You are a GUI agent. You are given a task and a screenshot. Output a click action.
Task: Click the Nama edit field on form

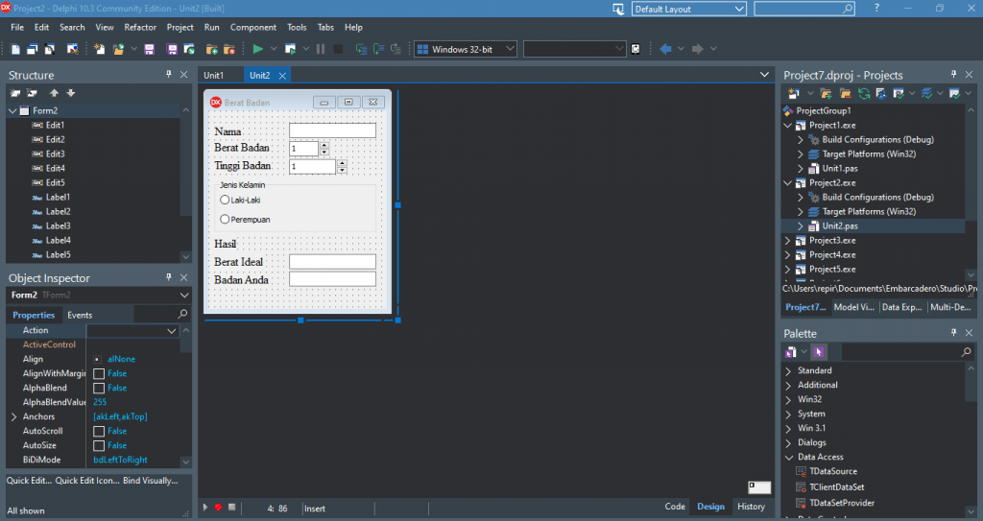(x=332, y=130)
